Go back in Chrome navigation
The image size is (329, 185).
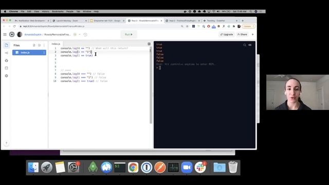tap(4, 26)
